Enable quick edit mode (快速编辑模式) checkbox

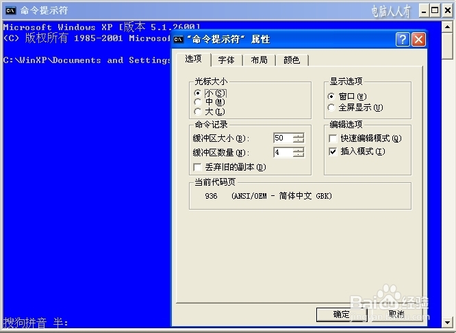(x=333, y=138)
